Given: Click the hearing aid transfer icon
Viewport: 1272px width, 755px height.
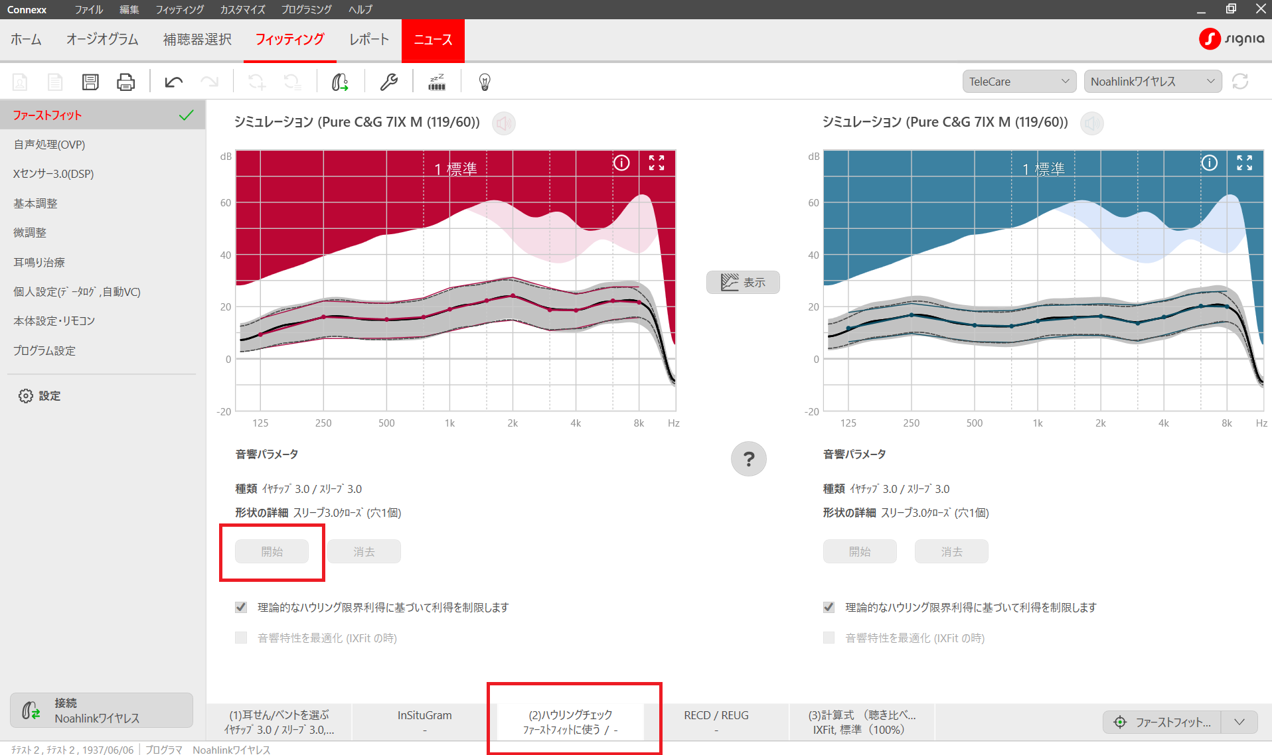Looking at the screenshot, I should (340, 82).
